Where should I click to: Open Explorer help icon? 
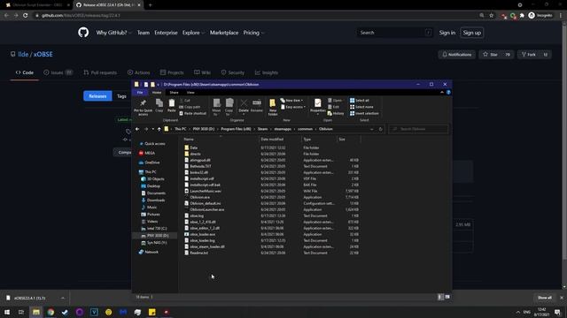(x=448, y=93)
